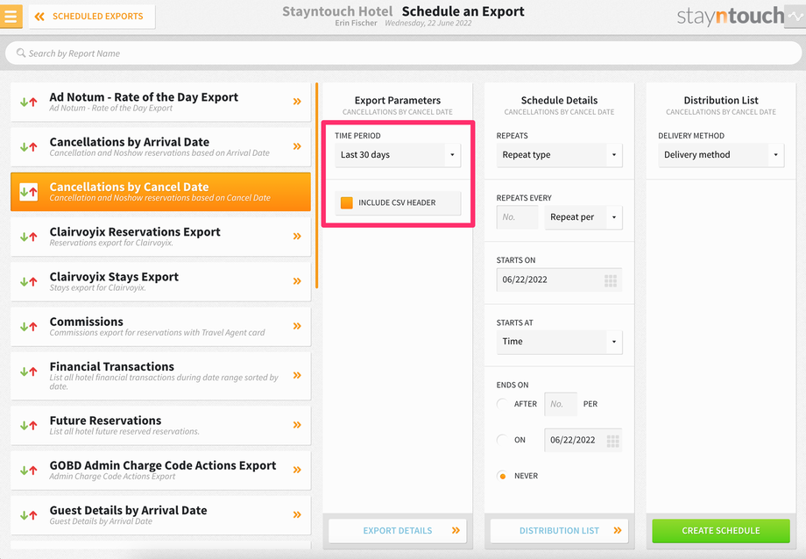The image size is (806, 559).
Task: Click the Ends On date field 06/22/2022
Action: click(x=583, y=440)
